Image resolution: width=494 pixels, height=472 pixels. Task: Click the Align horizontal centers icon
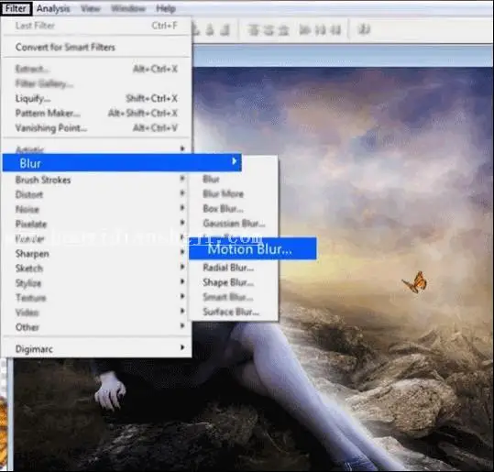click(x=210, y=30)
